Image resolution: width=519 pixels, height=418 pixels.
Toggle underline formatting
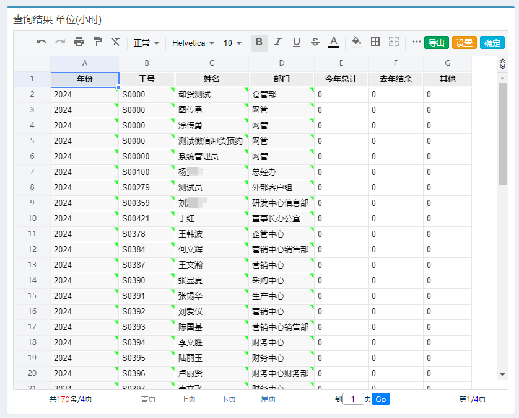point(297,42)
